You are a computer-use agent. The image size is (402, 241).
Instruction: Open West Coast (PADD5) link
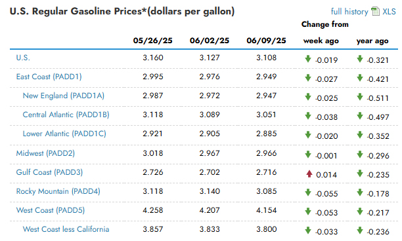[x=51, y=210]
